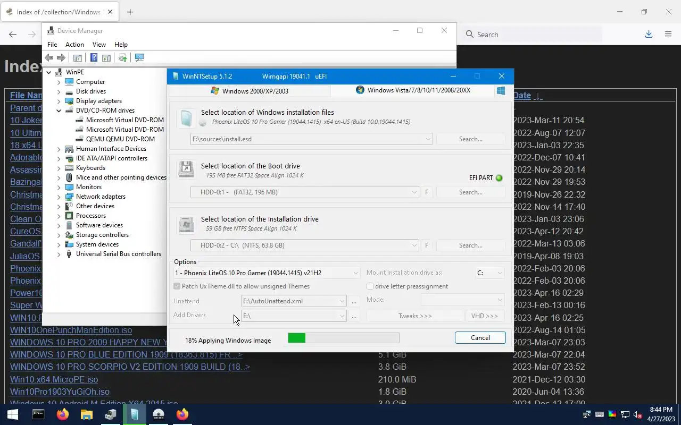This screenshot has height=425, width=681.
Task: Switch to Windows 2000/XP/2003 tab
Action: [250, 91]
